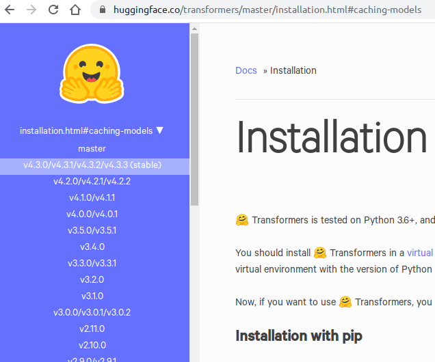
Task: Click the sidebar scrollbar thumb
Action: coord(194,120)
